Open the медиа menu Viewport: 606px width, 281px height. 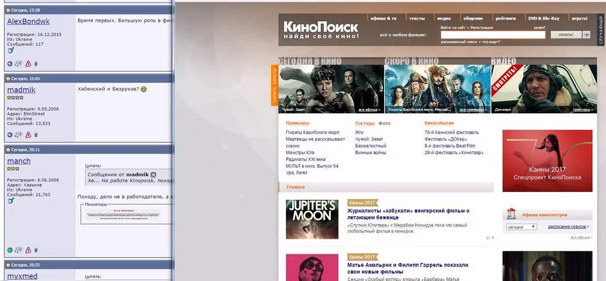click(444, 18)
